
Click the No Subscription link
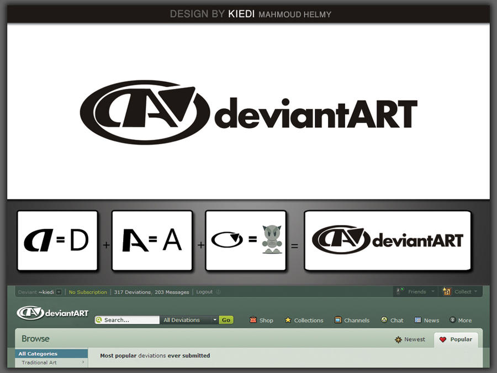click(x=88, y=292)
